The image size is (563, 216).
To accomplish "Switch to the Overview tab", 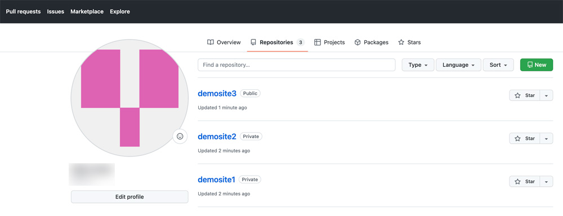I will tap(224, 43).
